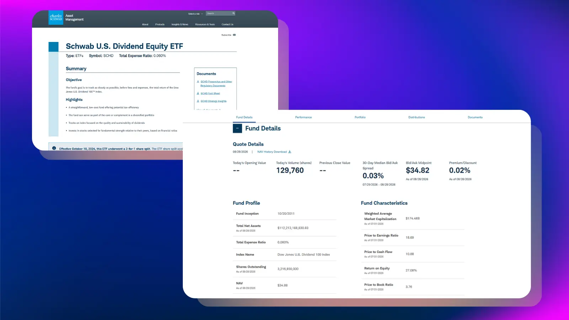569x320 pixels.
Task: Switch to the Fund Details tab
Action: click(244, 117)
